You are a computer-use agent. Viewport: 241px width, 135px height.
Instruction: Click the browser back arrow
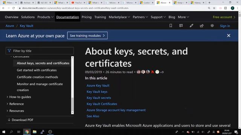(x=3, y=8)
